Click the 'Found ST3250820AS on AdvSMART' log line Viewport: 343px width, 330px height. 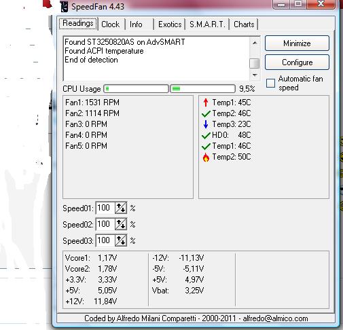(125, 42)
